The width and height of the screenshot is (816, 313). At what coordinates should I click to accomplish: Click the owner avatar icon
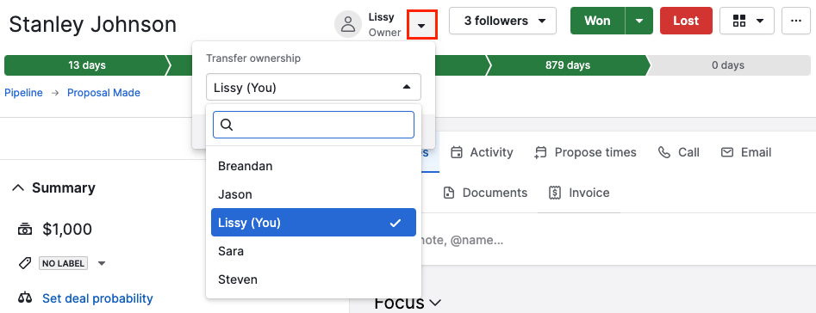[347, 24]
